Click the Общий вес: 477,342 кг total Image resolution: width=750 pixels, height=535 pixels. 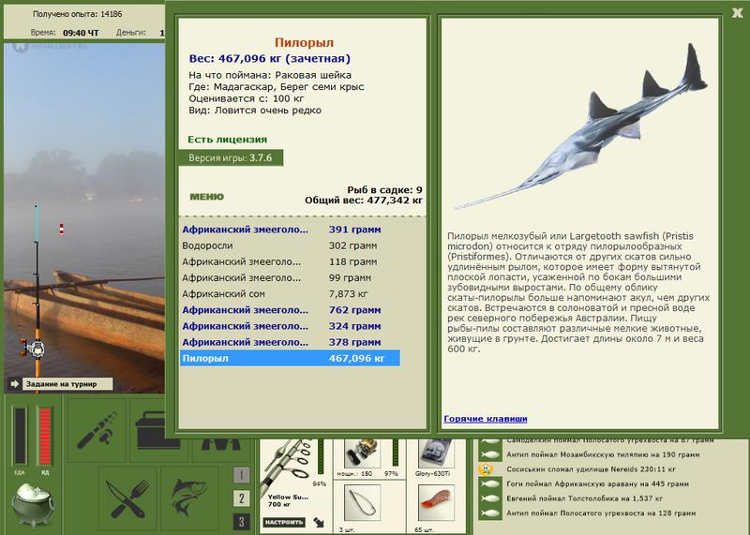pos(364,201)
